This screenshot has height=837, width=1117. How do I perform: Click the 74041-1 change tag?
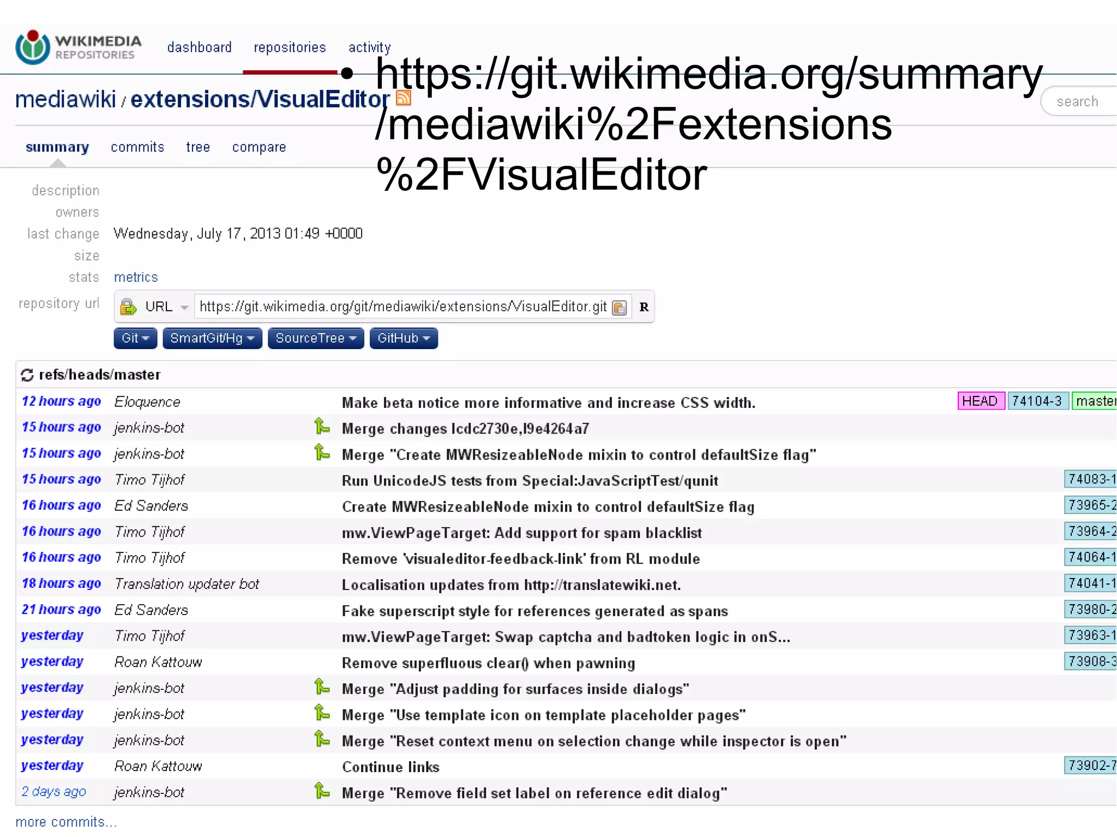click(x=1091, y=583)
